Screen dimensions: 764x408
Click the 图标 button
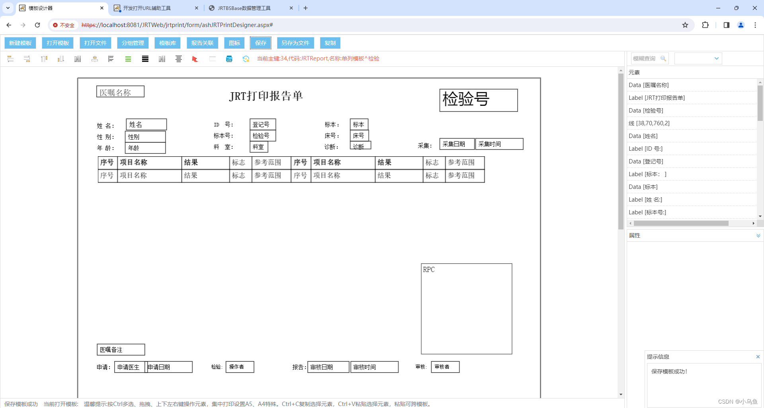click(234, 43)
